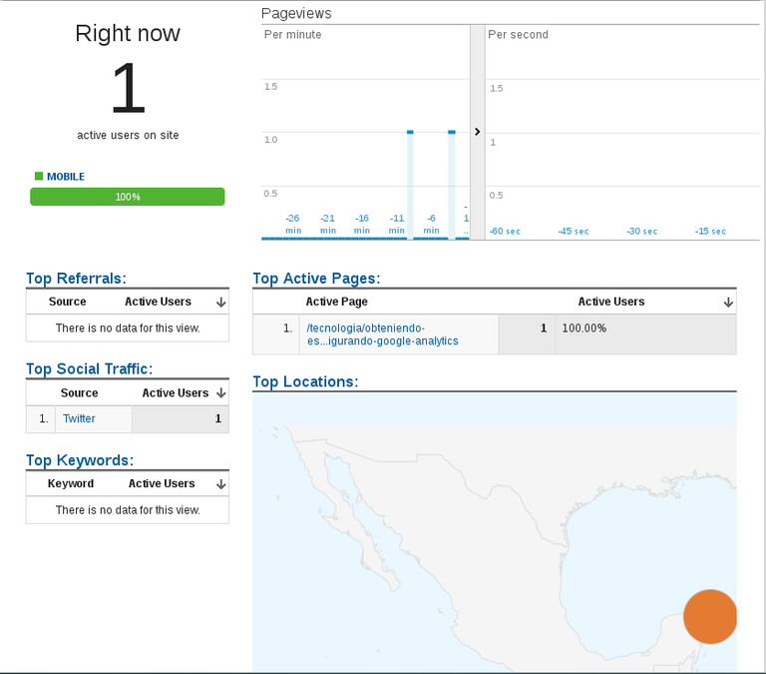Click the -26 min axis label
The height and width of the screenshot is (674, 766).
click(293, 224)
